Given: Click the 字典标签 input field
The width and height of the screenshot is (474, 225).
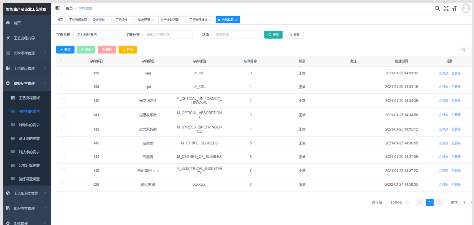Looking at the screenshot, I should 168,35.
